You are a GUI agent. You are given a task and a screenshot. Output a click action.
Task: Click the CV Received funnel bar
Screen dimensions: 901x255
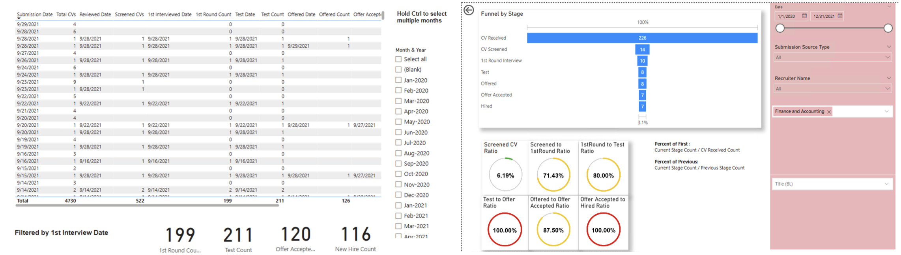click(642, 38)
